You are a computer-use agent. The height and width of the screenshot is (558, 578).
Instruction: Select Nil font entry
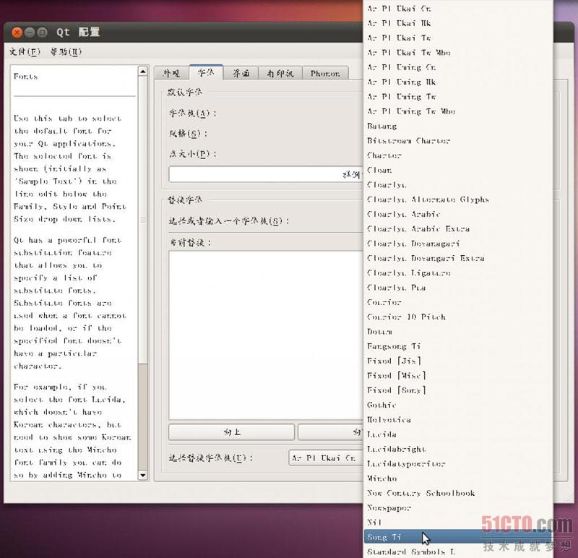458,523
